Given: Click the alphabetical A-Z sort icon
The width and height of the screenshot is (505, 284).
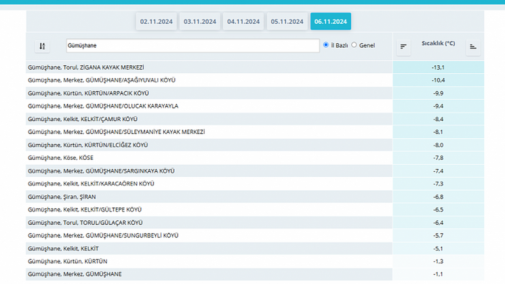Looking at the screenshot, I should click(x=42, y=46).
